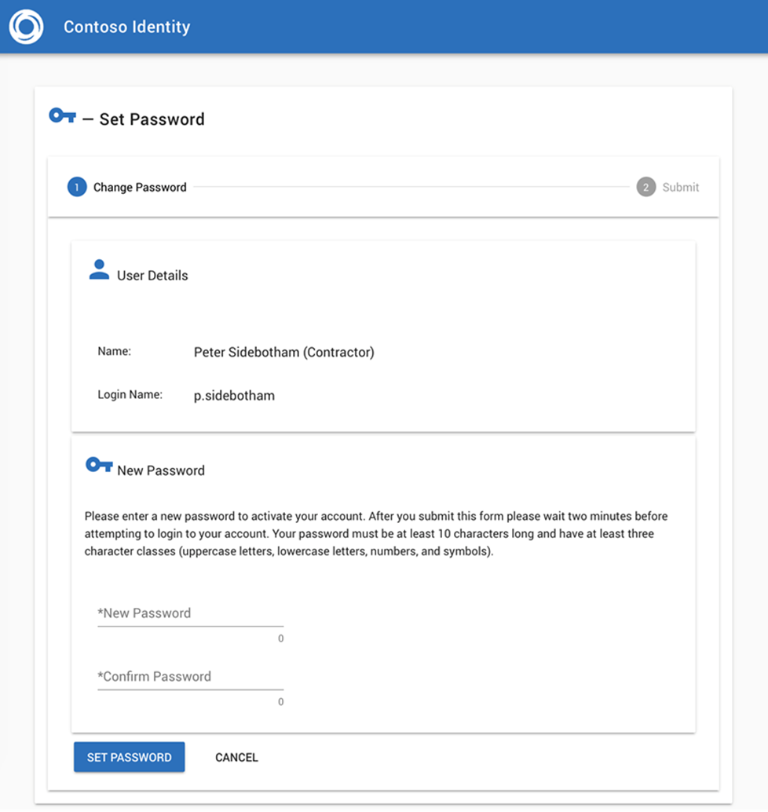The image size is (768, 812).
Task: Click the Contoso Identity header title
Action: [126, 27]
